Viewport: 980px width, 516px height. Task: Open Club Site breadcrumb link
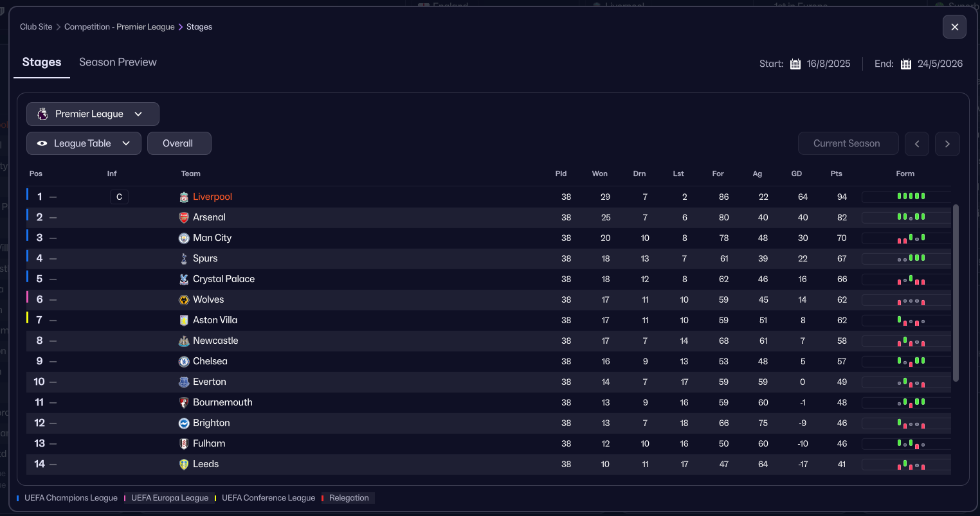coord(36,27)
